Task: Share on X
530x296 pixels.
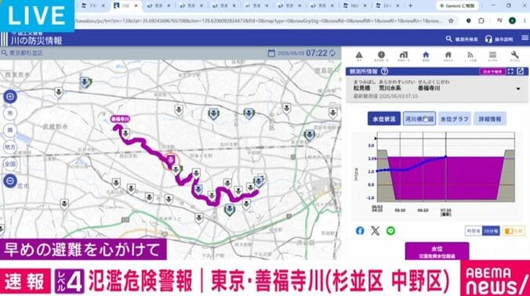Action: point(376,231)
